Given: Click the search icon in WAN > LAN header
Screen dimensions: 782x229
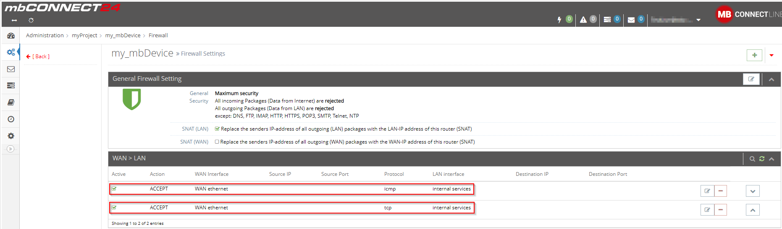Looking at the screenshot, I should click(x=752, y=159).
